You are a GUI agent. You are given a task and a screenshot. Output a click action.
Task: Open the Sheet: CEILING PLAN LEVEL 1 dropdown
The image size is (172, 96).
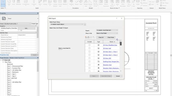click(x=15, y=24)
